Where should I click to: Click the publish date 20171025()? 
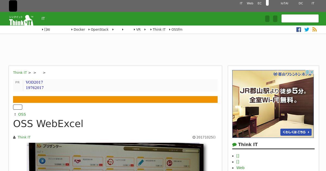point(206,137)
